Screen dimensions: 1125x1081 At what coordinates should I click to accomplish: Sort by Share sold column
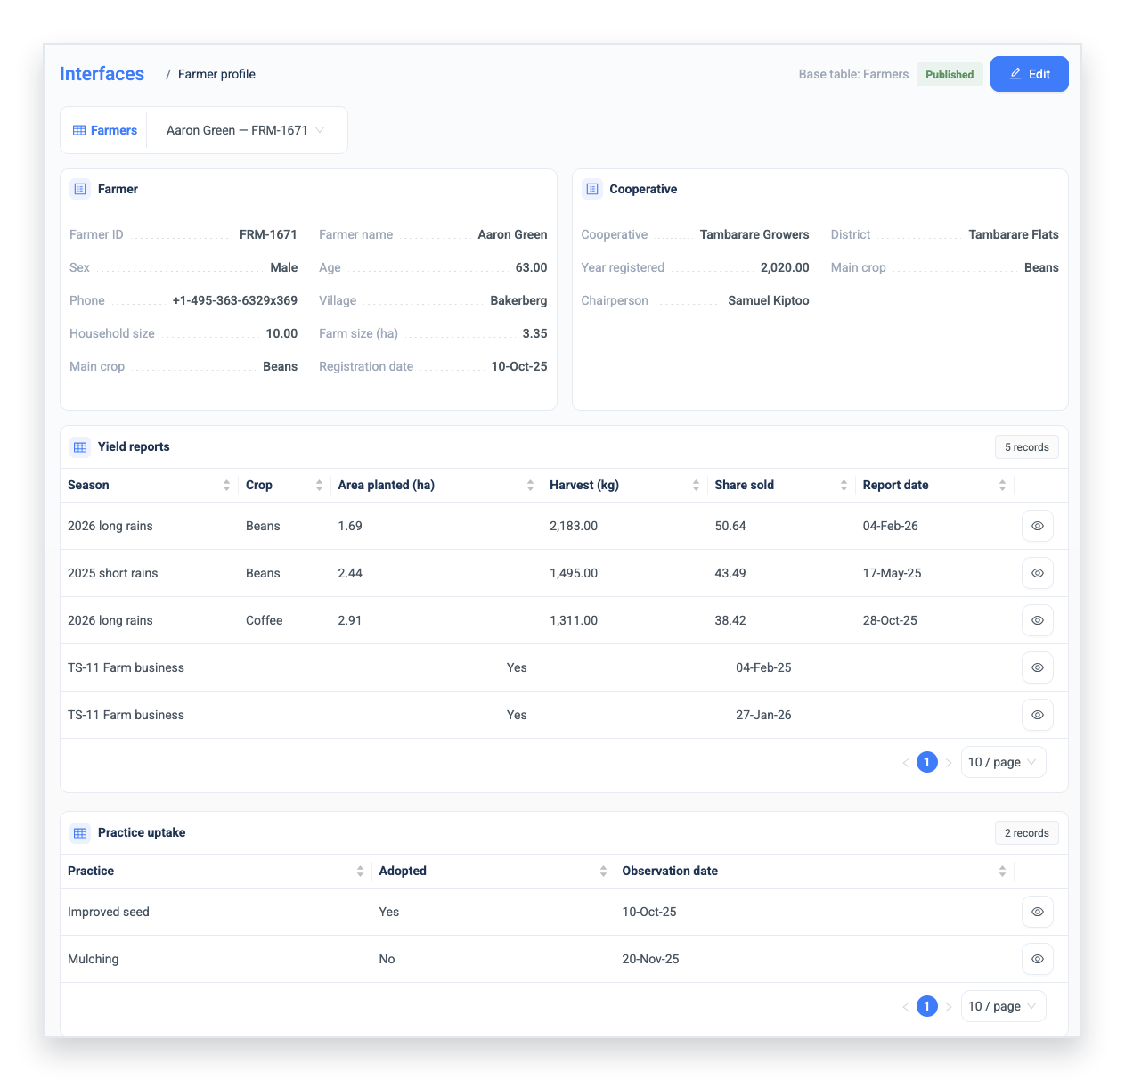844,486
